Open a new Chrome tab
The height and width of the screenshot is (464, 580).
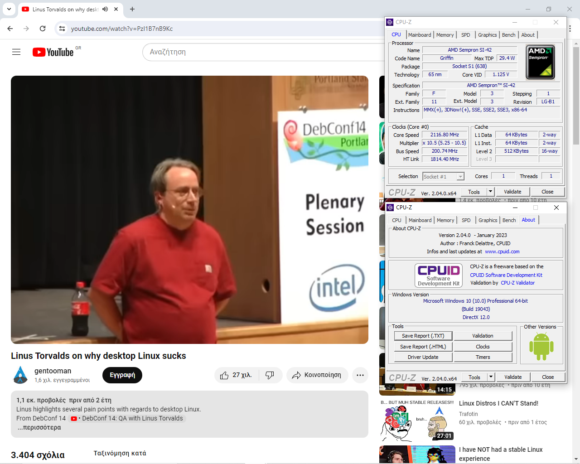point(132,9)
